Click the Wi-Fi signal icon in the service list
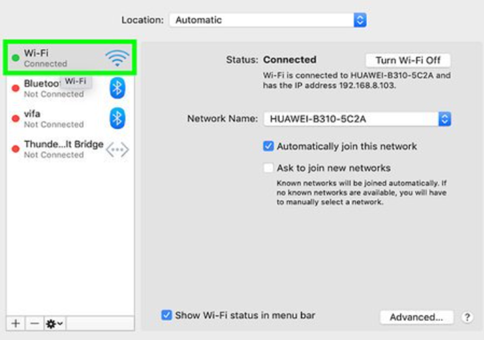 pos(117,58)
